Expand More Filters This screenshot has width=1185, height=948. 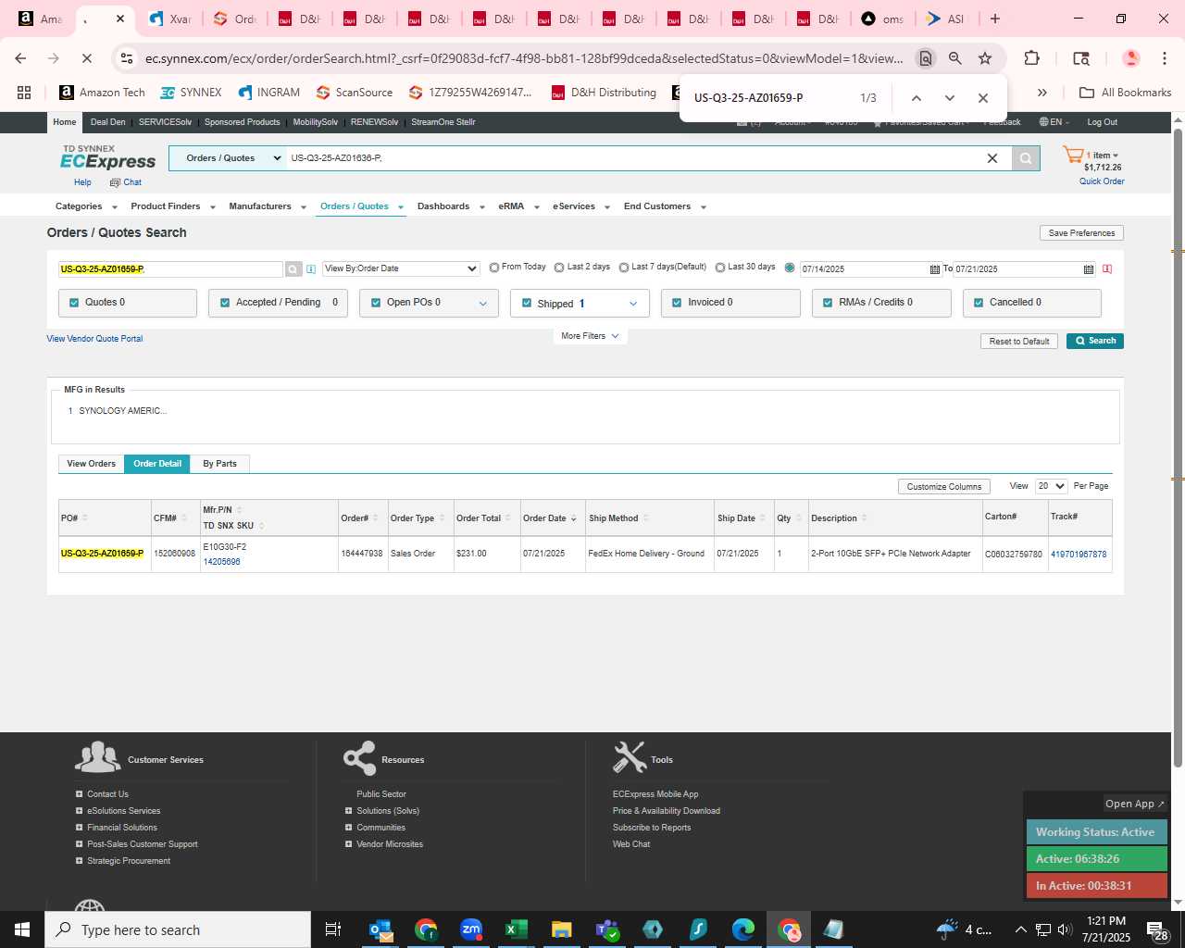(590, 336)
